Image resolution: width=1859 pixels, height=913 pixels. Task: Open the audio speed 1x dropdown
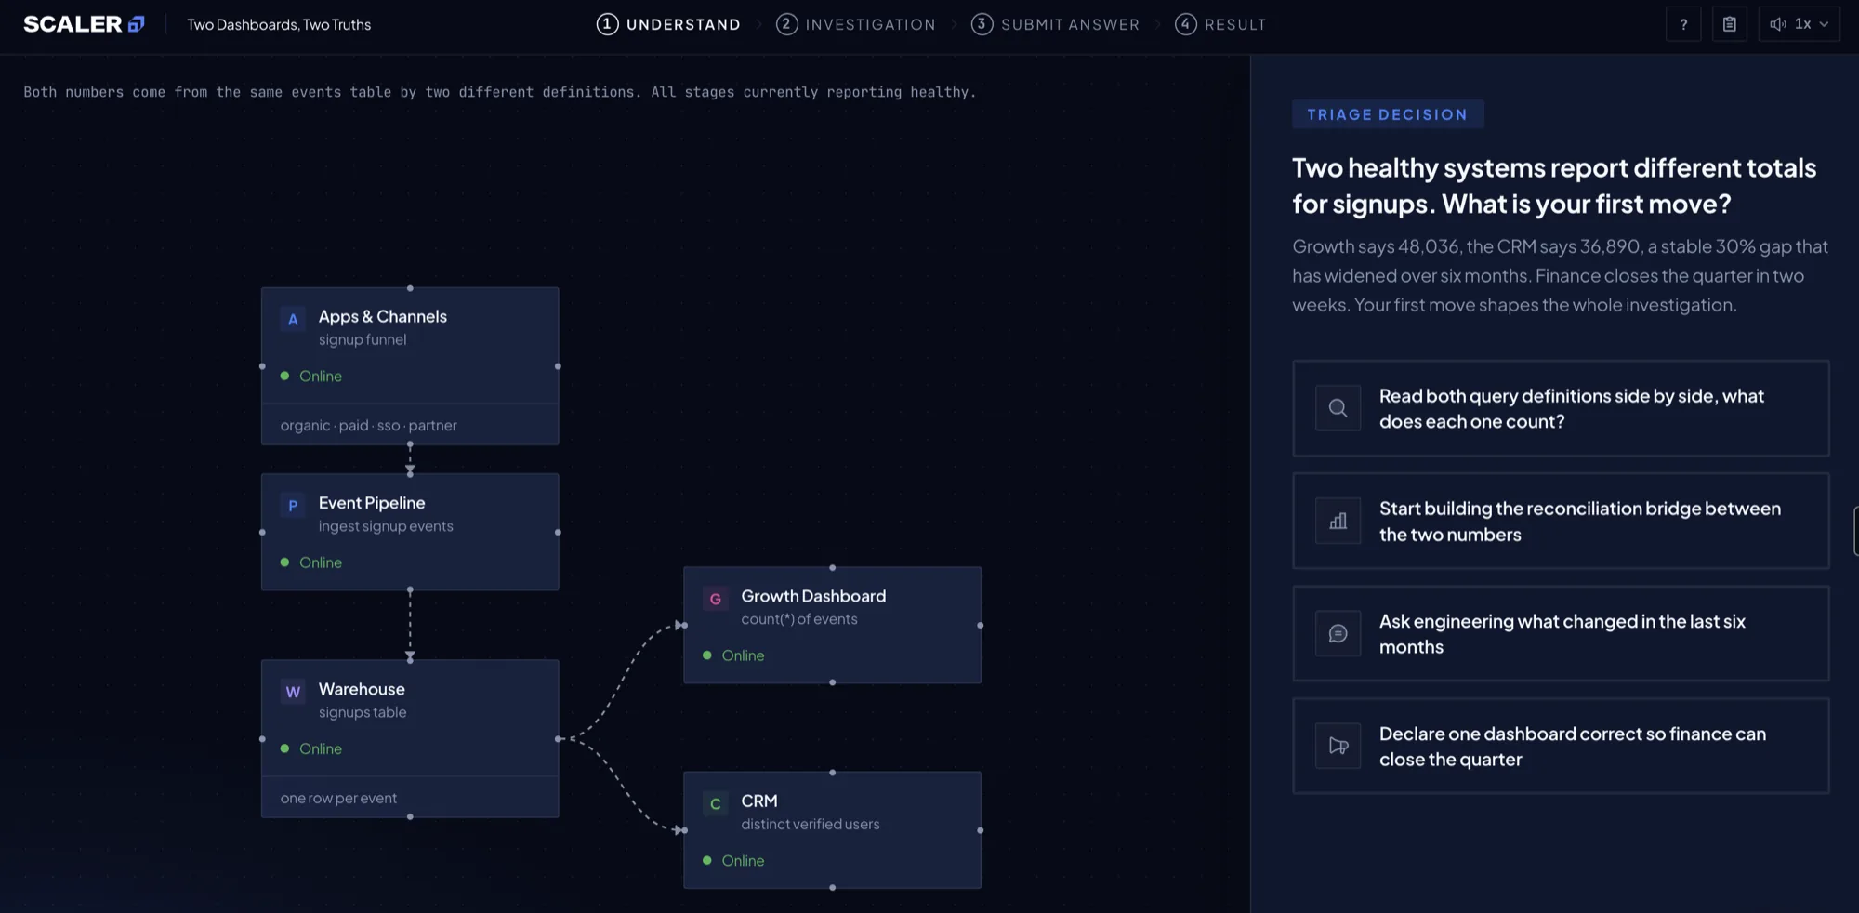1799,24
